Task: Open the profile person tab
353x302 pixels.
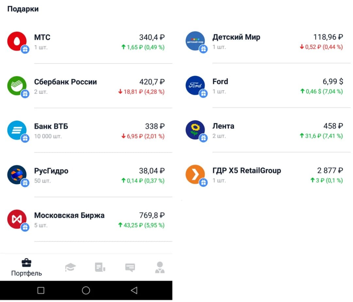Action: [160, 267]
